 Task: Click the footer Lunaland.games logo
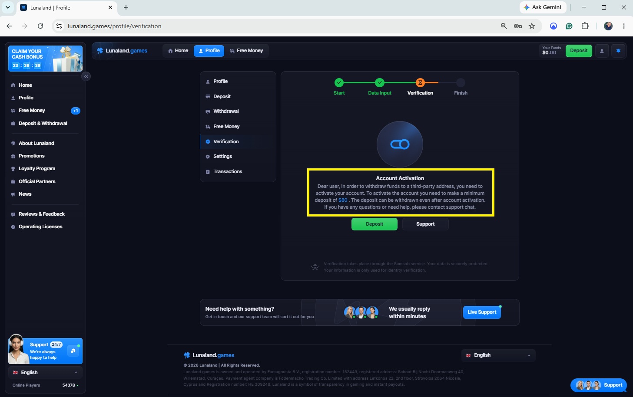click(x=209, y=355)
